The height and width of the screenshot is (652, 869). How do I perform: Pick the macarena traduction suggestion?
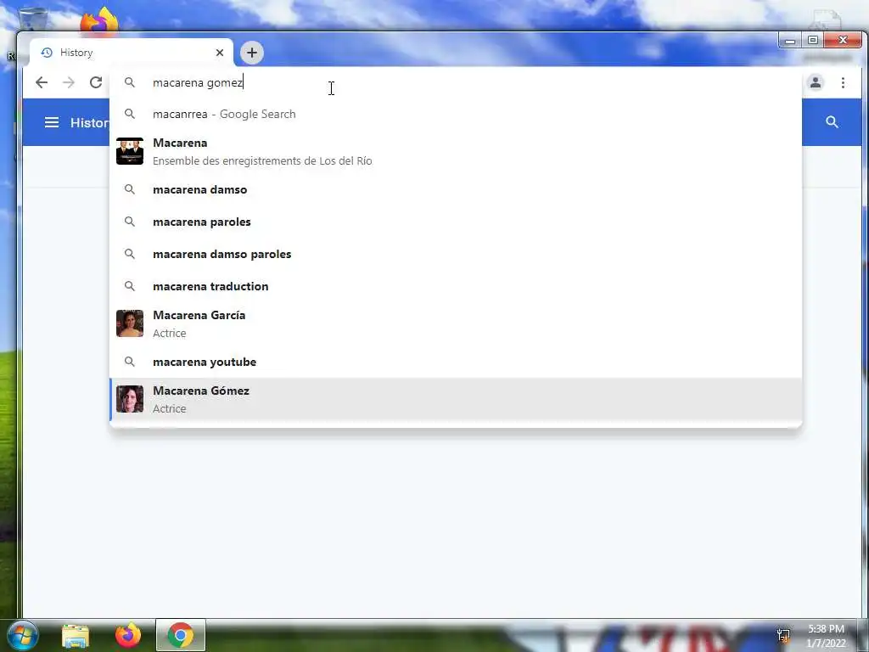click(x=456, y=286)
